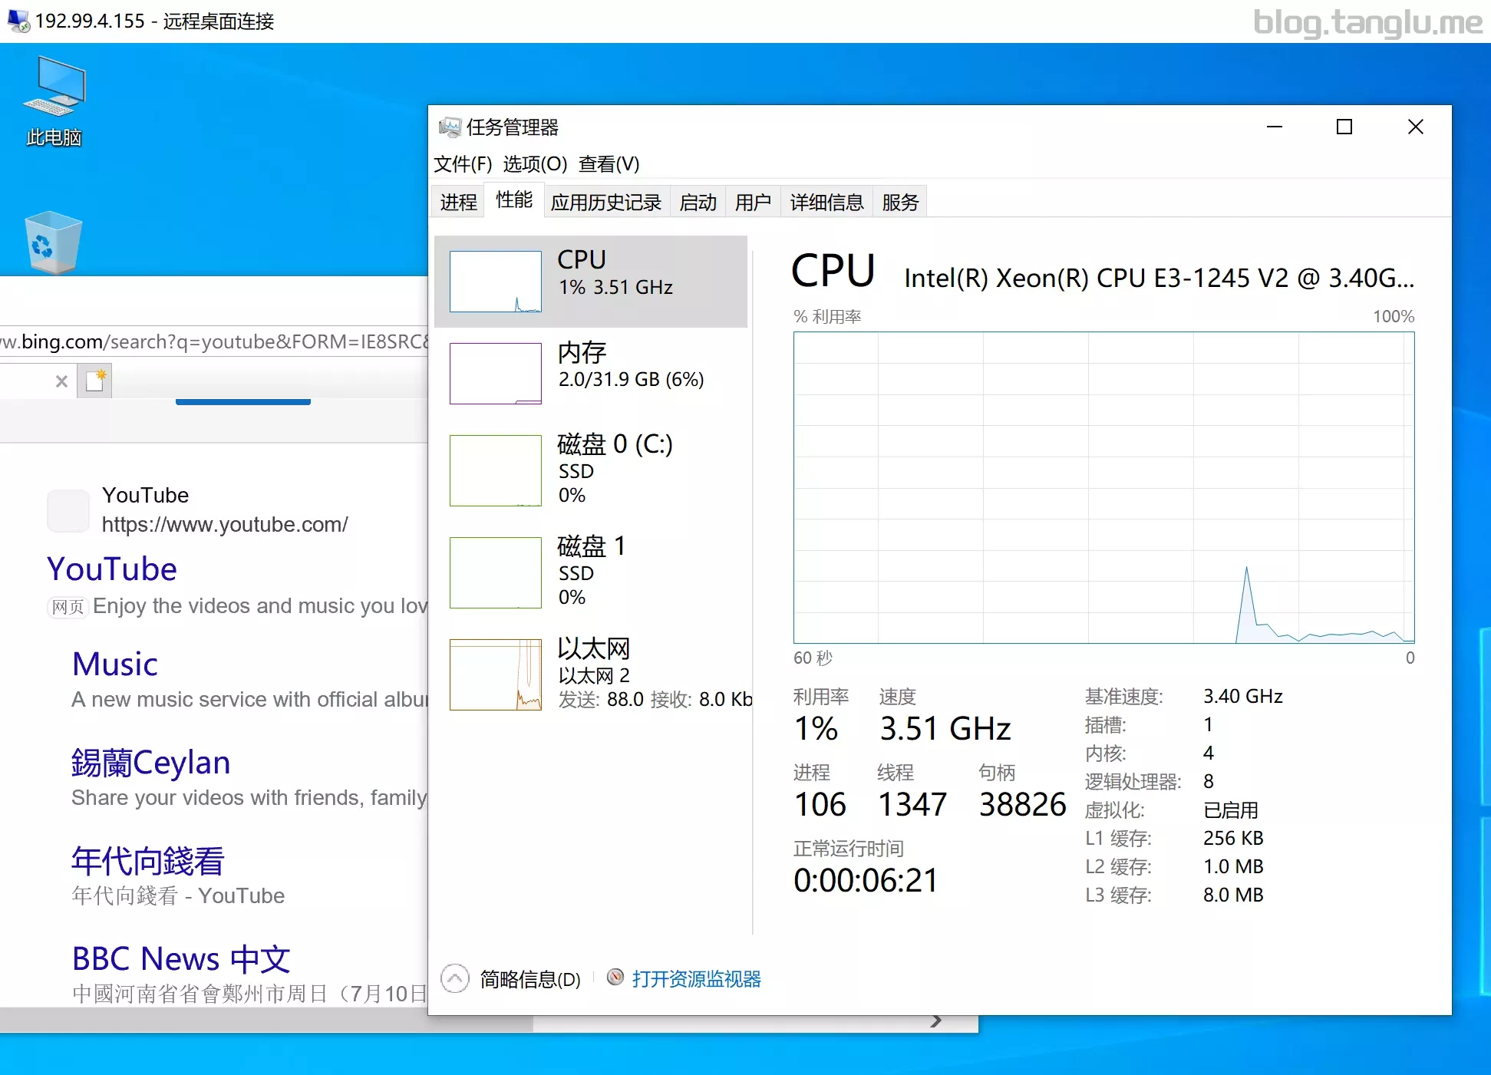Collapse view with 简略信息 chevron button

pos(455,978)
